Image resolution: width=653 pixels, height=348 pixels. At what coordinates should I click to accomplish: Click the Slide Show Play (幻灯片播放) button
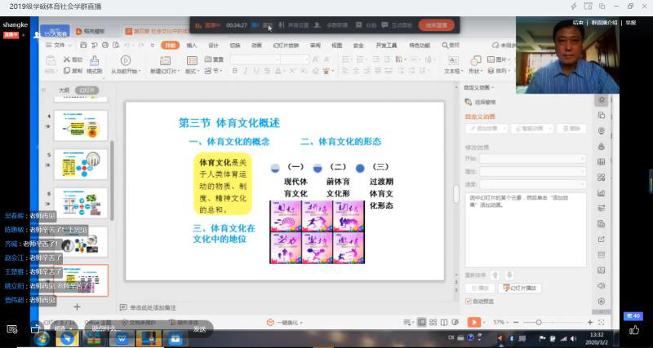tap(520, 288)
